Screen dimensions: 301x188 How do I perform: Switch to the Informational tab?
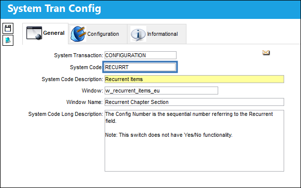tap(157, 34)
